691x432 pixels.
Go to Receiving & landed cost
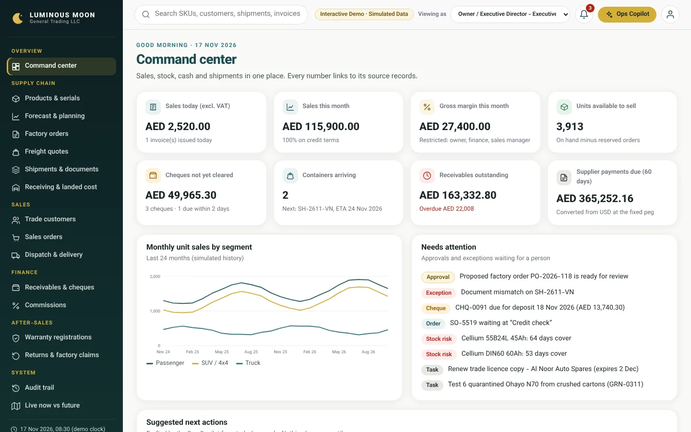click(x=61, y=187)
